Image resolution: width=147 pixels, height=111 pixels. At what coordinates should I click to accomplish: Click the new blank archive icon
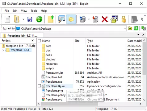click(x=7, y=19)
